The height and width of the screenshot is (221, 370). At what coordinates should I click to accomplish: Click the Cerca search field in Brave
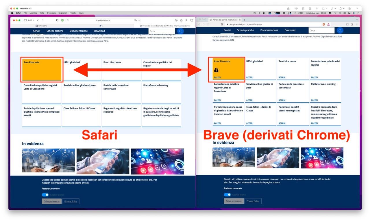click(321, 30)
